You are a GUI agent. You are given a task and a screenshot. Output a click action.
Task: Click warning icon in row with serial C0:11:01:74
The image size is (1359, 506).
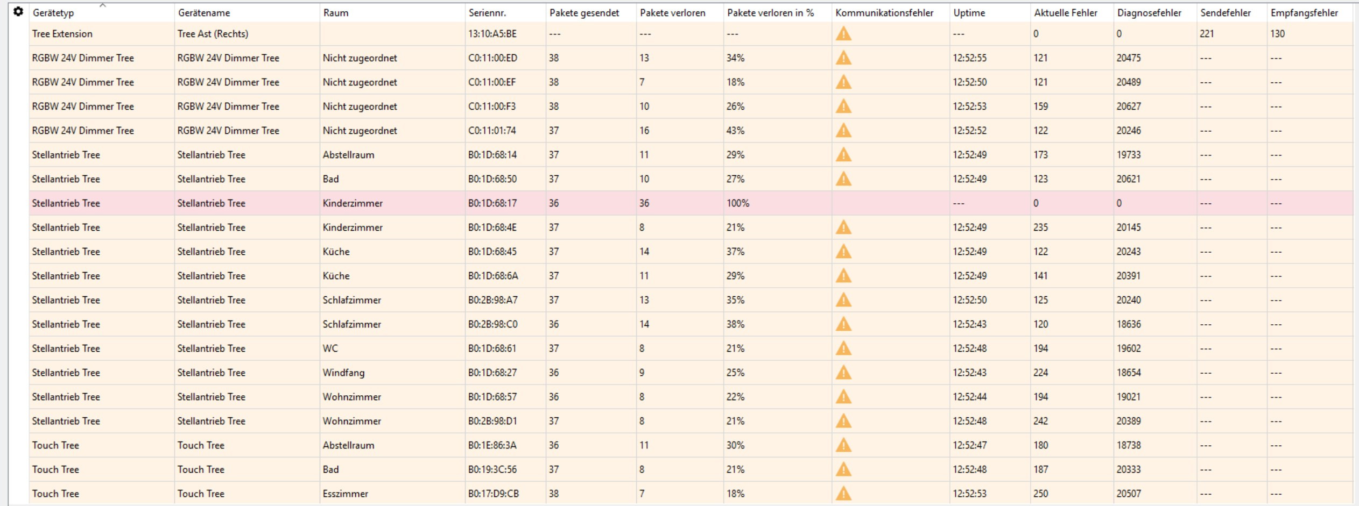(x=843, y=131)
